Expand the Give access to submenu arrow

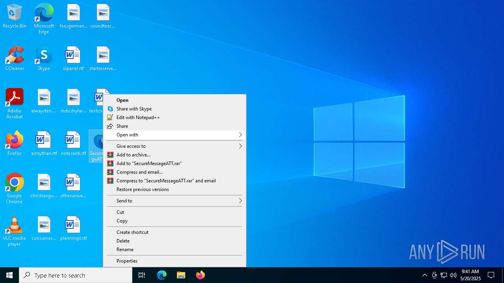coord(240,146)
